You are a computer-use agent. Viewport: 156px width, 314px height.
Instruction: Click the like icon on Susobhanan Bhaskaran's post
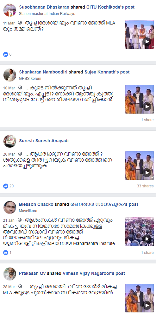point(6,54)
